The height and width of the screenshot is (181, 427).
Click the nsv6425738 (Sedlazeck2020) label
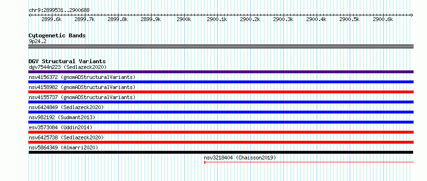pyautogui.click(x=66, y=137)
